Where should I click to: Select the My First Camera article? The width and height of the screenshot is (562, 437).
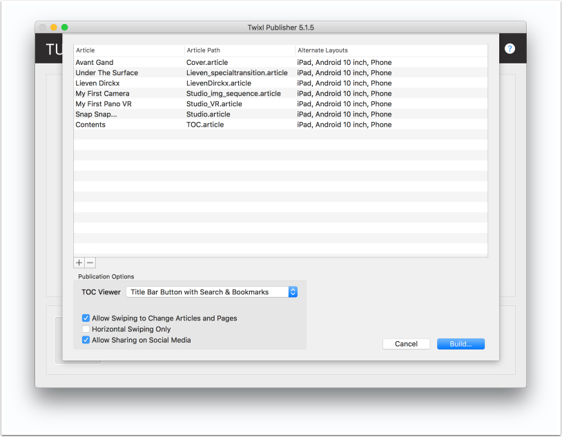(x=280, y=94)
